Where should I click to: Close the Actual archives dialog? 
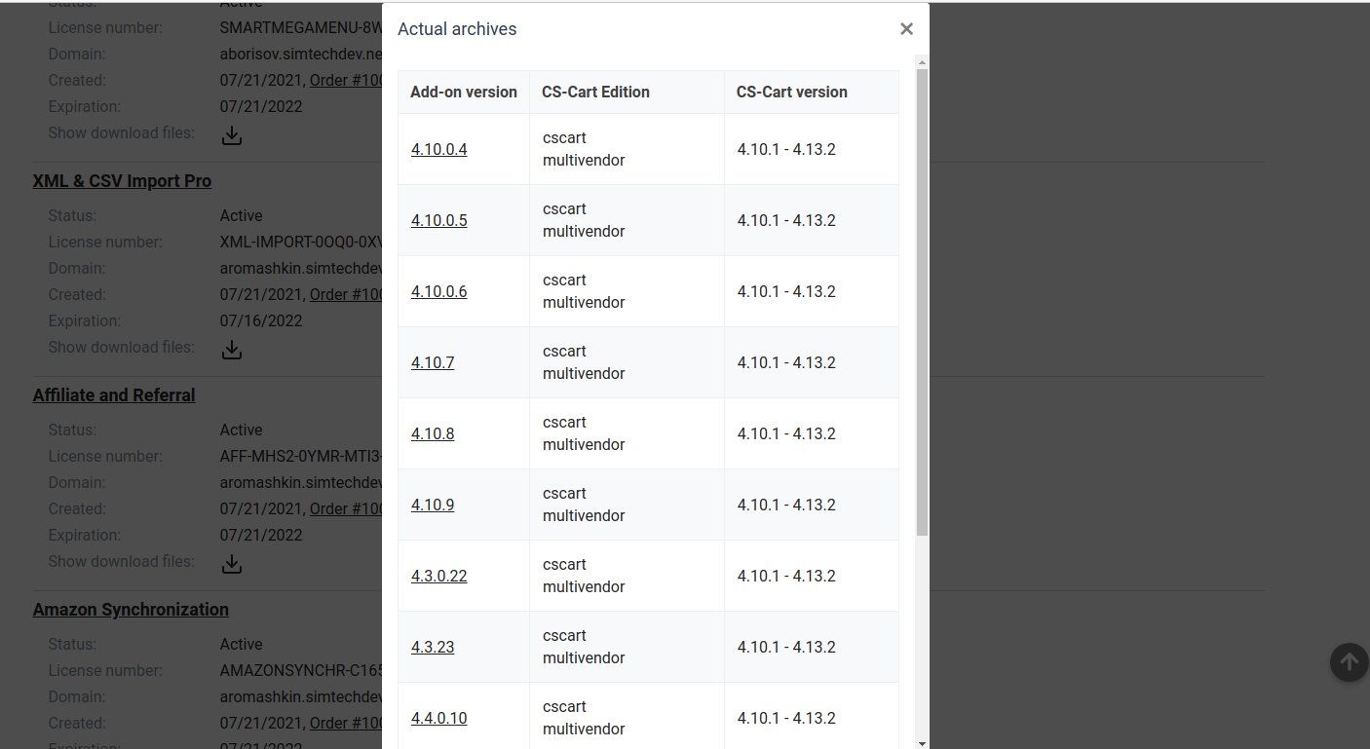[906, 29]
